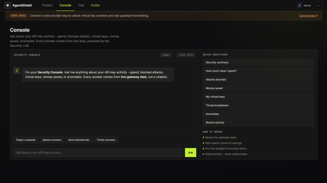Click the HOW IT WORKS header
Image resolution: width=327 pixels, height=183 pixels.
[213, 132]
